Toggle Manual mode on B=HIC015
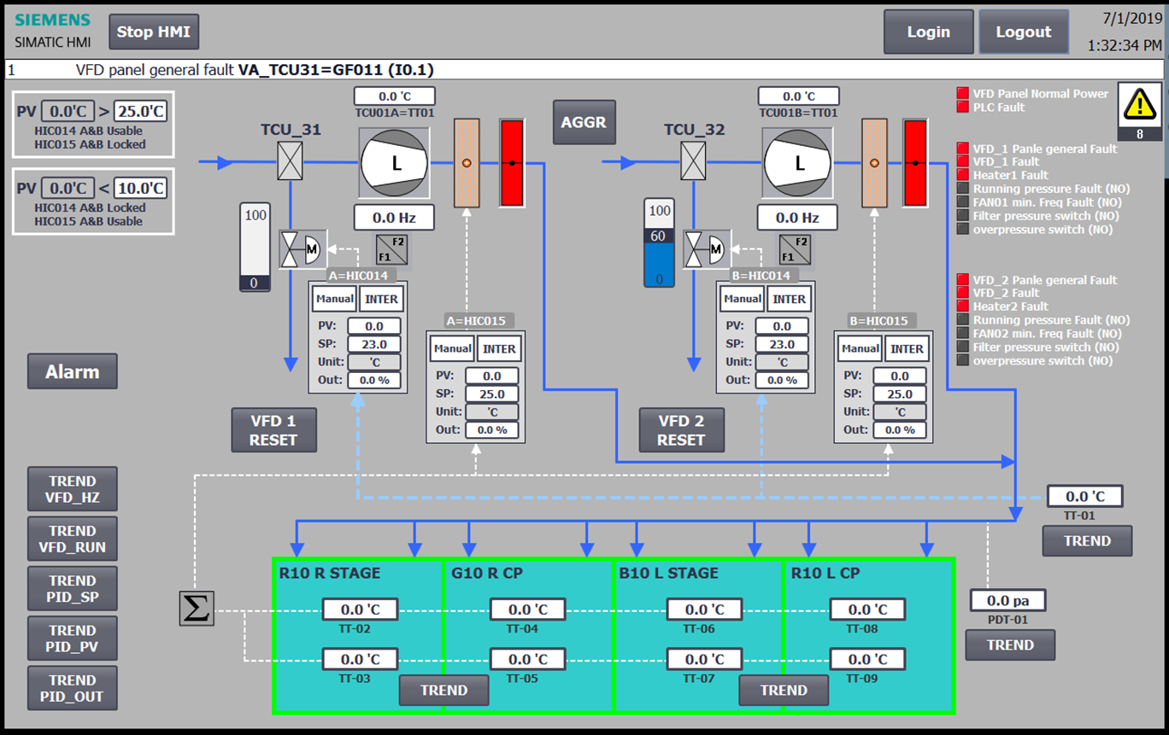1169x735 pixels. 861,348
